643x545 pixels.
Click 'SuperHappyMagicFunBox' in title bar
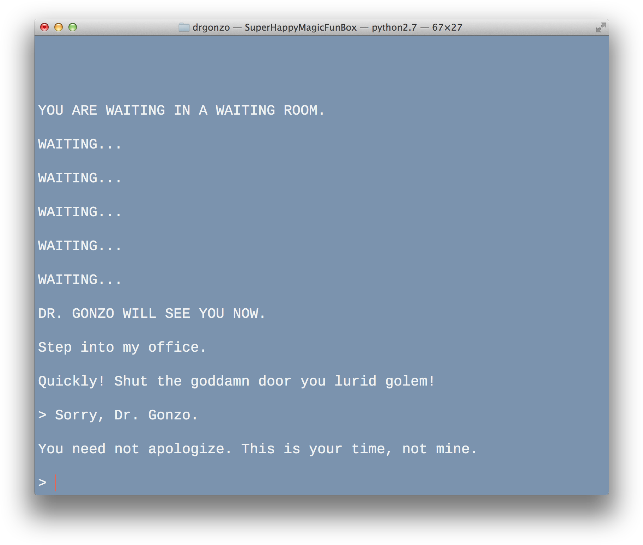tap(301, 28)
